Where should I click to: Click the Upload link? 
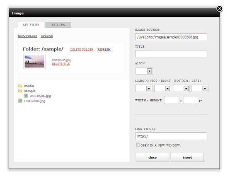pyautogui.click(x=47, y=36)
